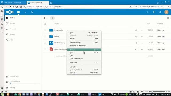Share the Nextcloud Manual file
The image size is (171, 96).
(x=136, y=49)
